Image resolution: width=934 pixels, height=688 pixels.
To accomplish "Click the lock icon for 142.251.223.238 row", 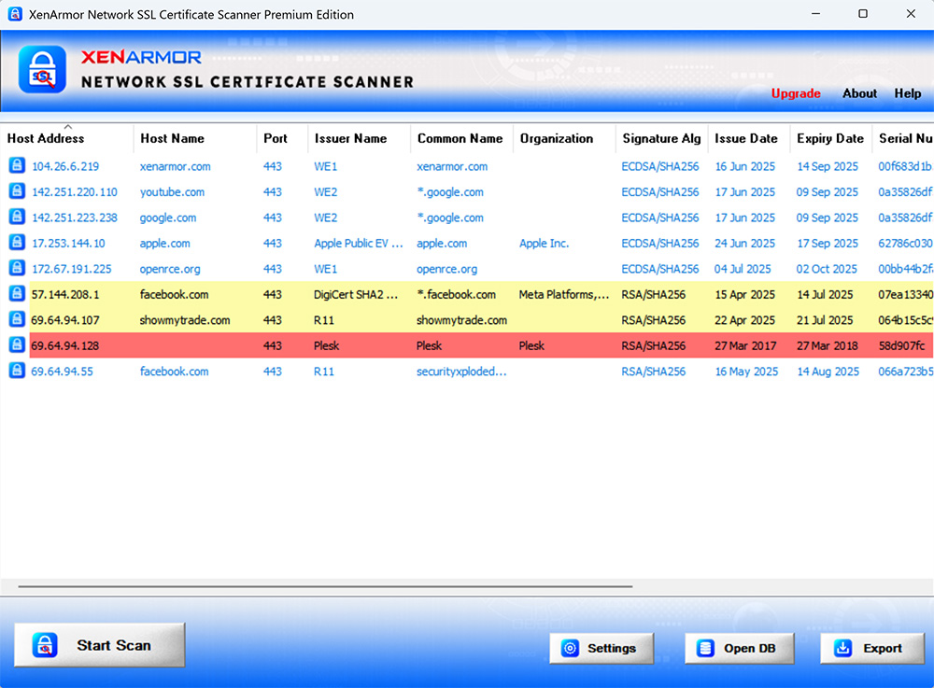I will coord(17,217).
